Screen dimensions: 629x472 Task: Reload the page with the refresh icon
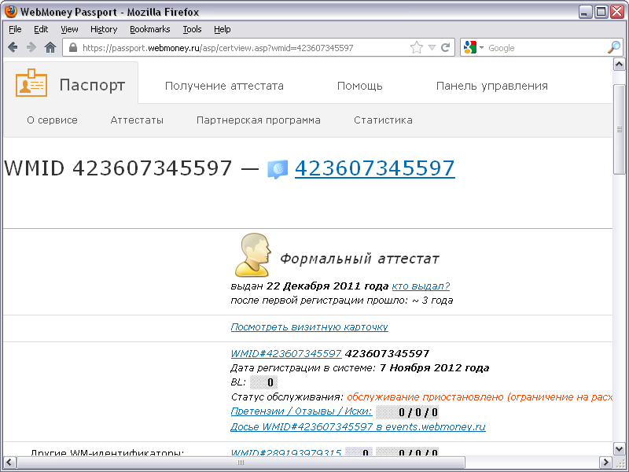tap(445, 47)
